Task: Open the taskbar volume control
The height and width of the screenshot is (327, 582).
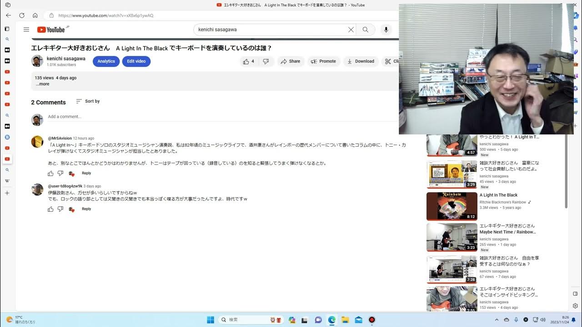Action: 542,320
